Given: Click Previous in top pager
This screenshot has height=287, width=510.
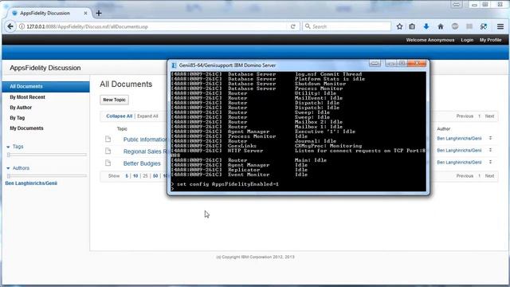Looking at the screenshot, I should tap(465, 116).
